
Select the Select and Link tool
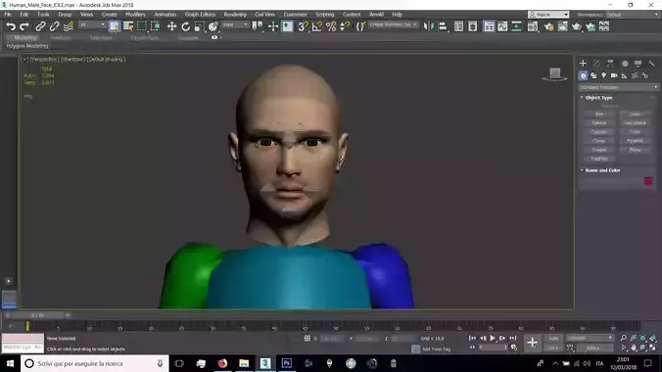click(40, 26)
